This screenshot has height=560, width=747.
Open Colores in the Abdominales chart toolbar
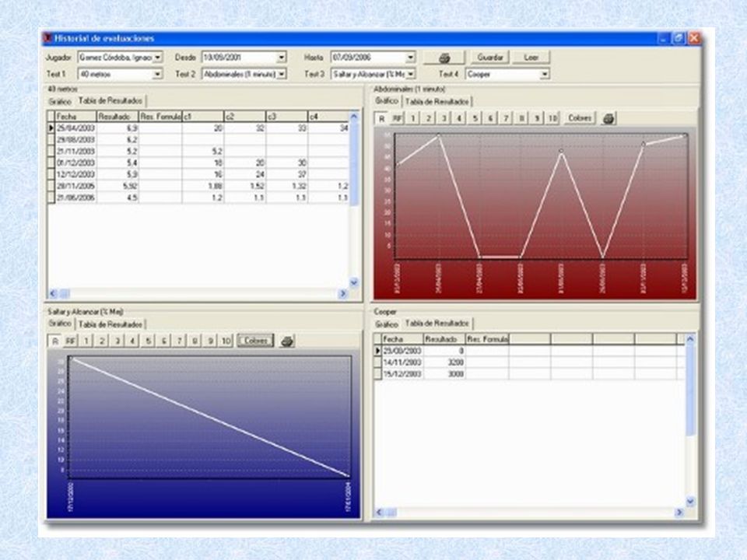[580, 118]
